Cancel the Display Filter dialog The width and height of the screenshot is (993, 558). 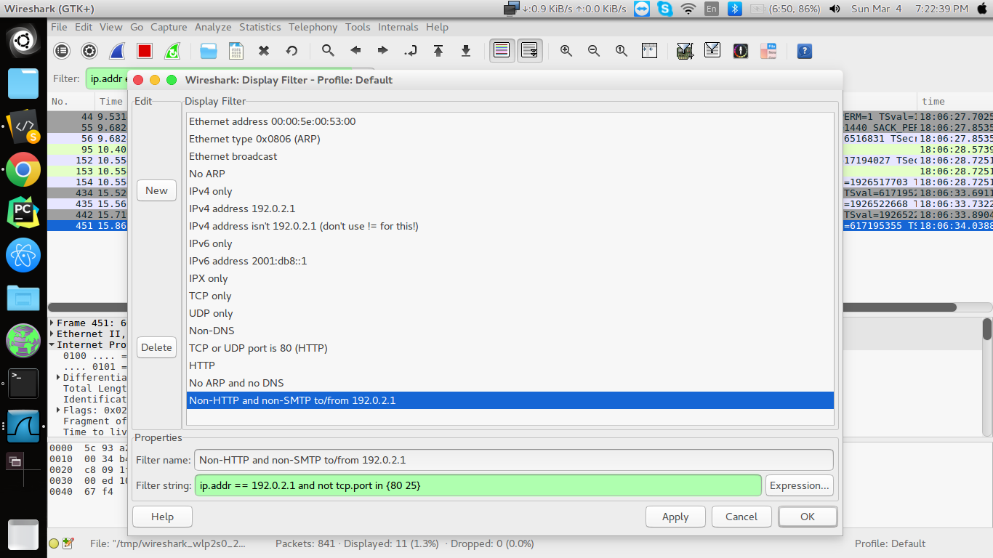(x=741, y=517)
